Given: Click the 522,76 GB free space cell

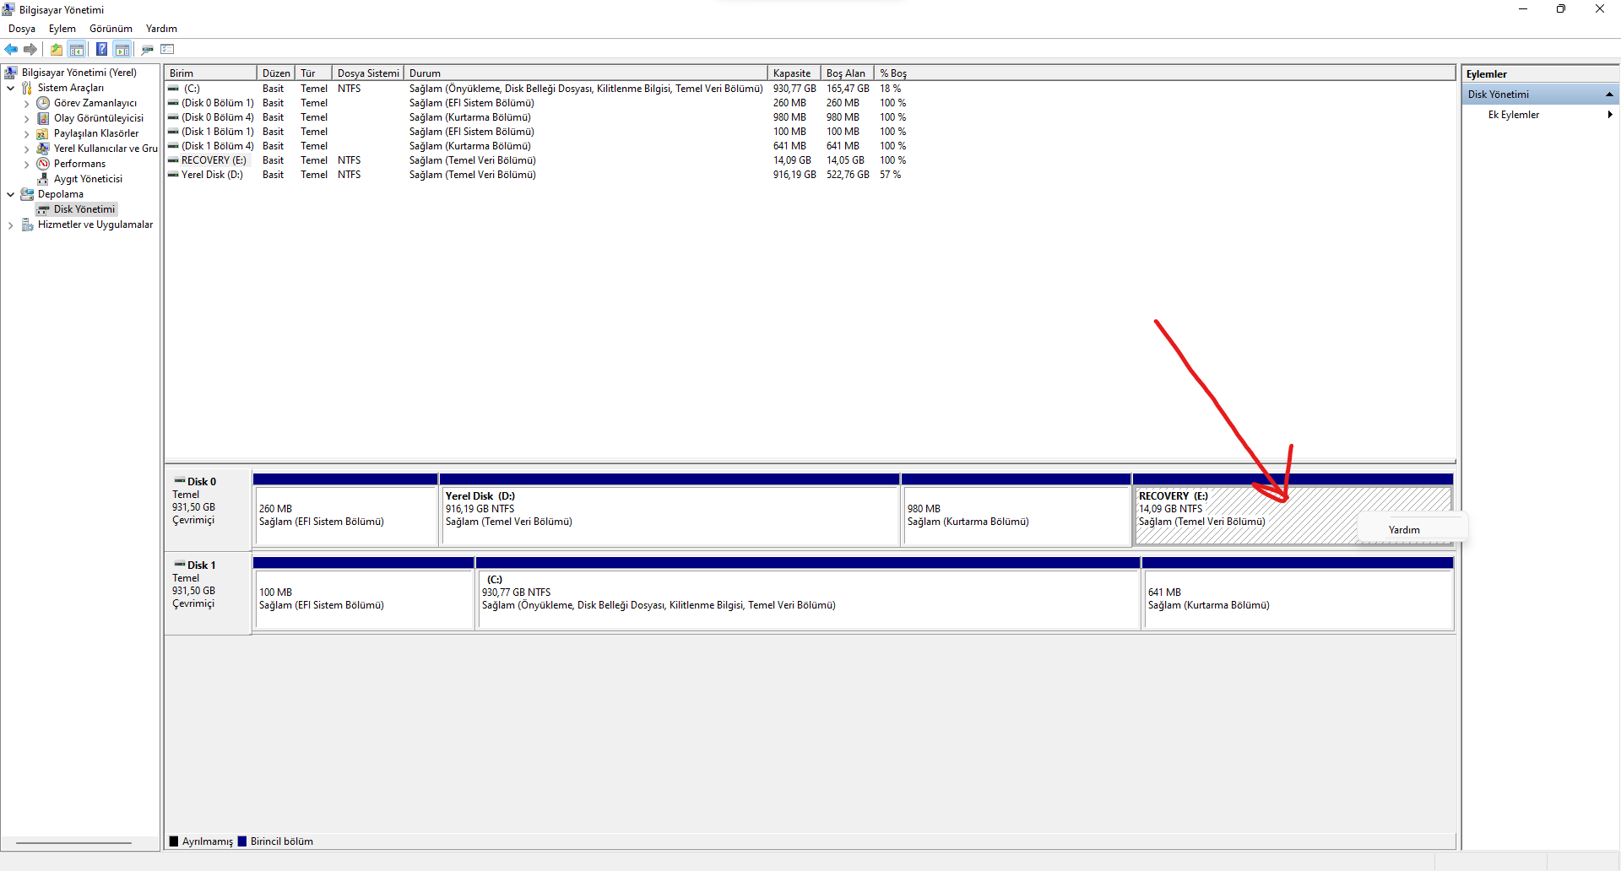Looking at the screenshot, I should [848, 175].
